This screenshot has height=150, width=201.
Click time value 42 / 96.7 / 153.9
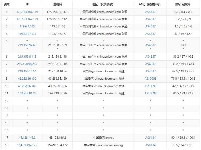183,86
